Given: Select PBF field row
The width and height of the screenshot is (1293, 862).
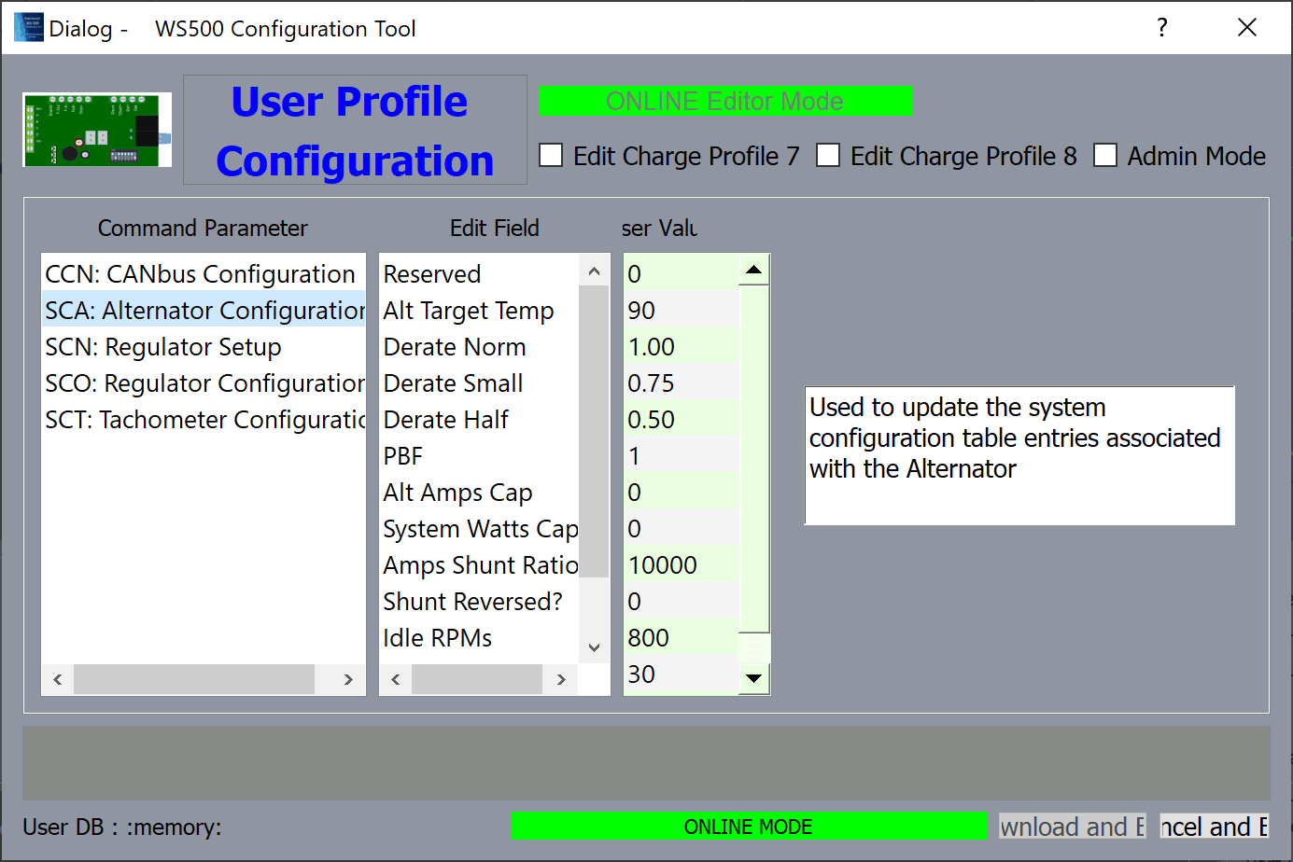Looking at the screenshot, I should click(x=480, y=455).
